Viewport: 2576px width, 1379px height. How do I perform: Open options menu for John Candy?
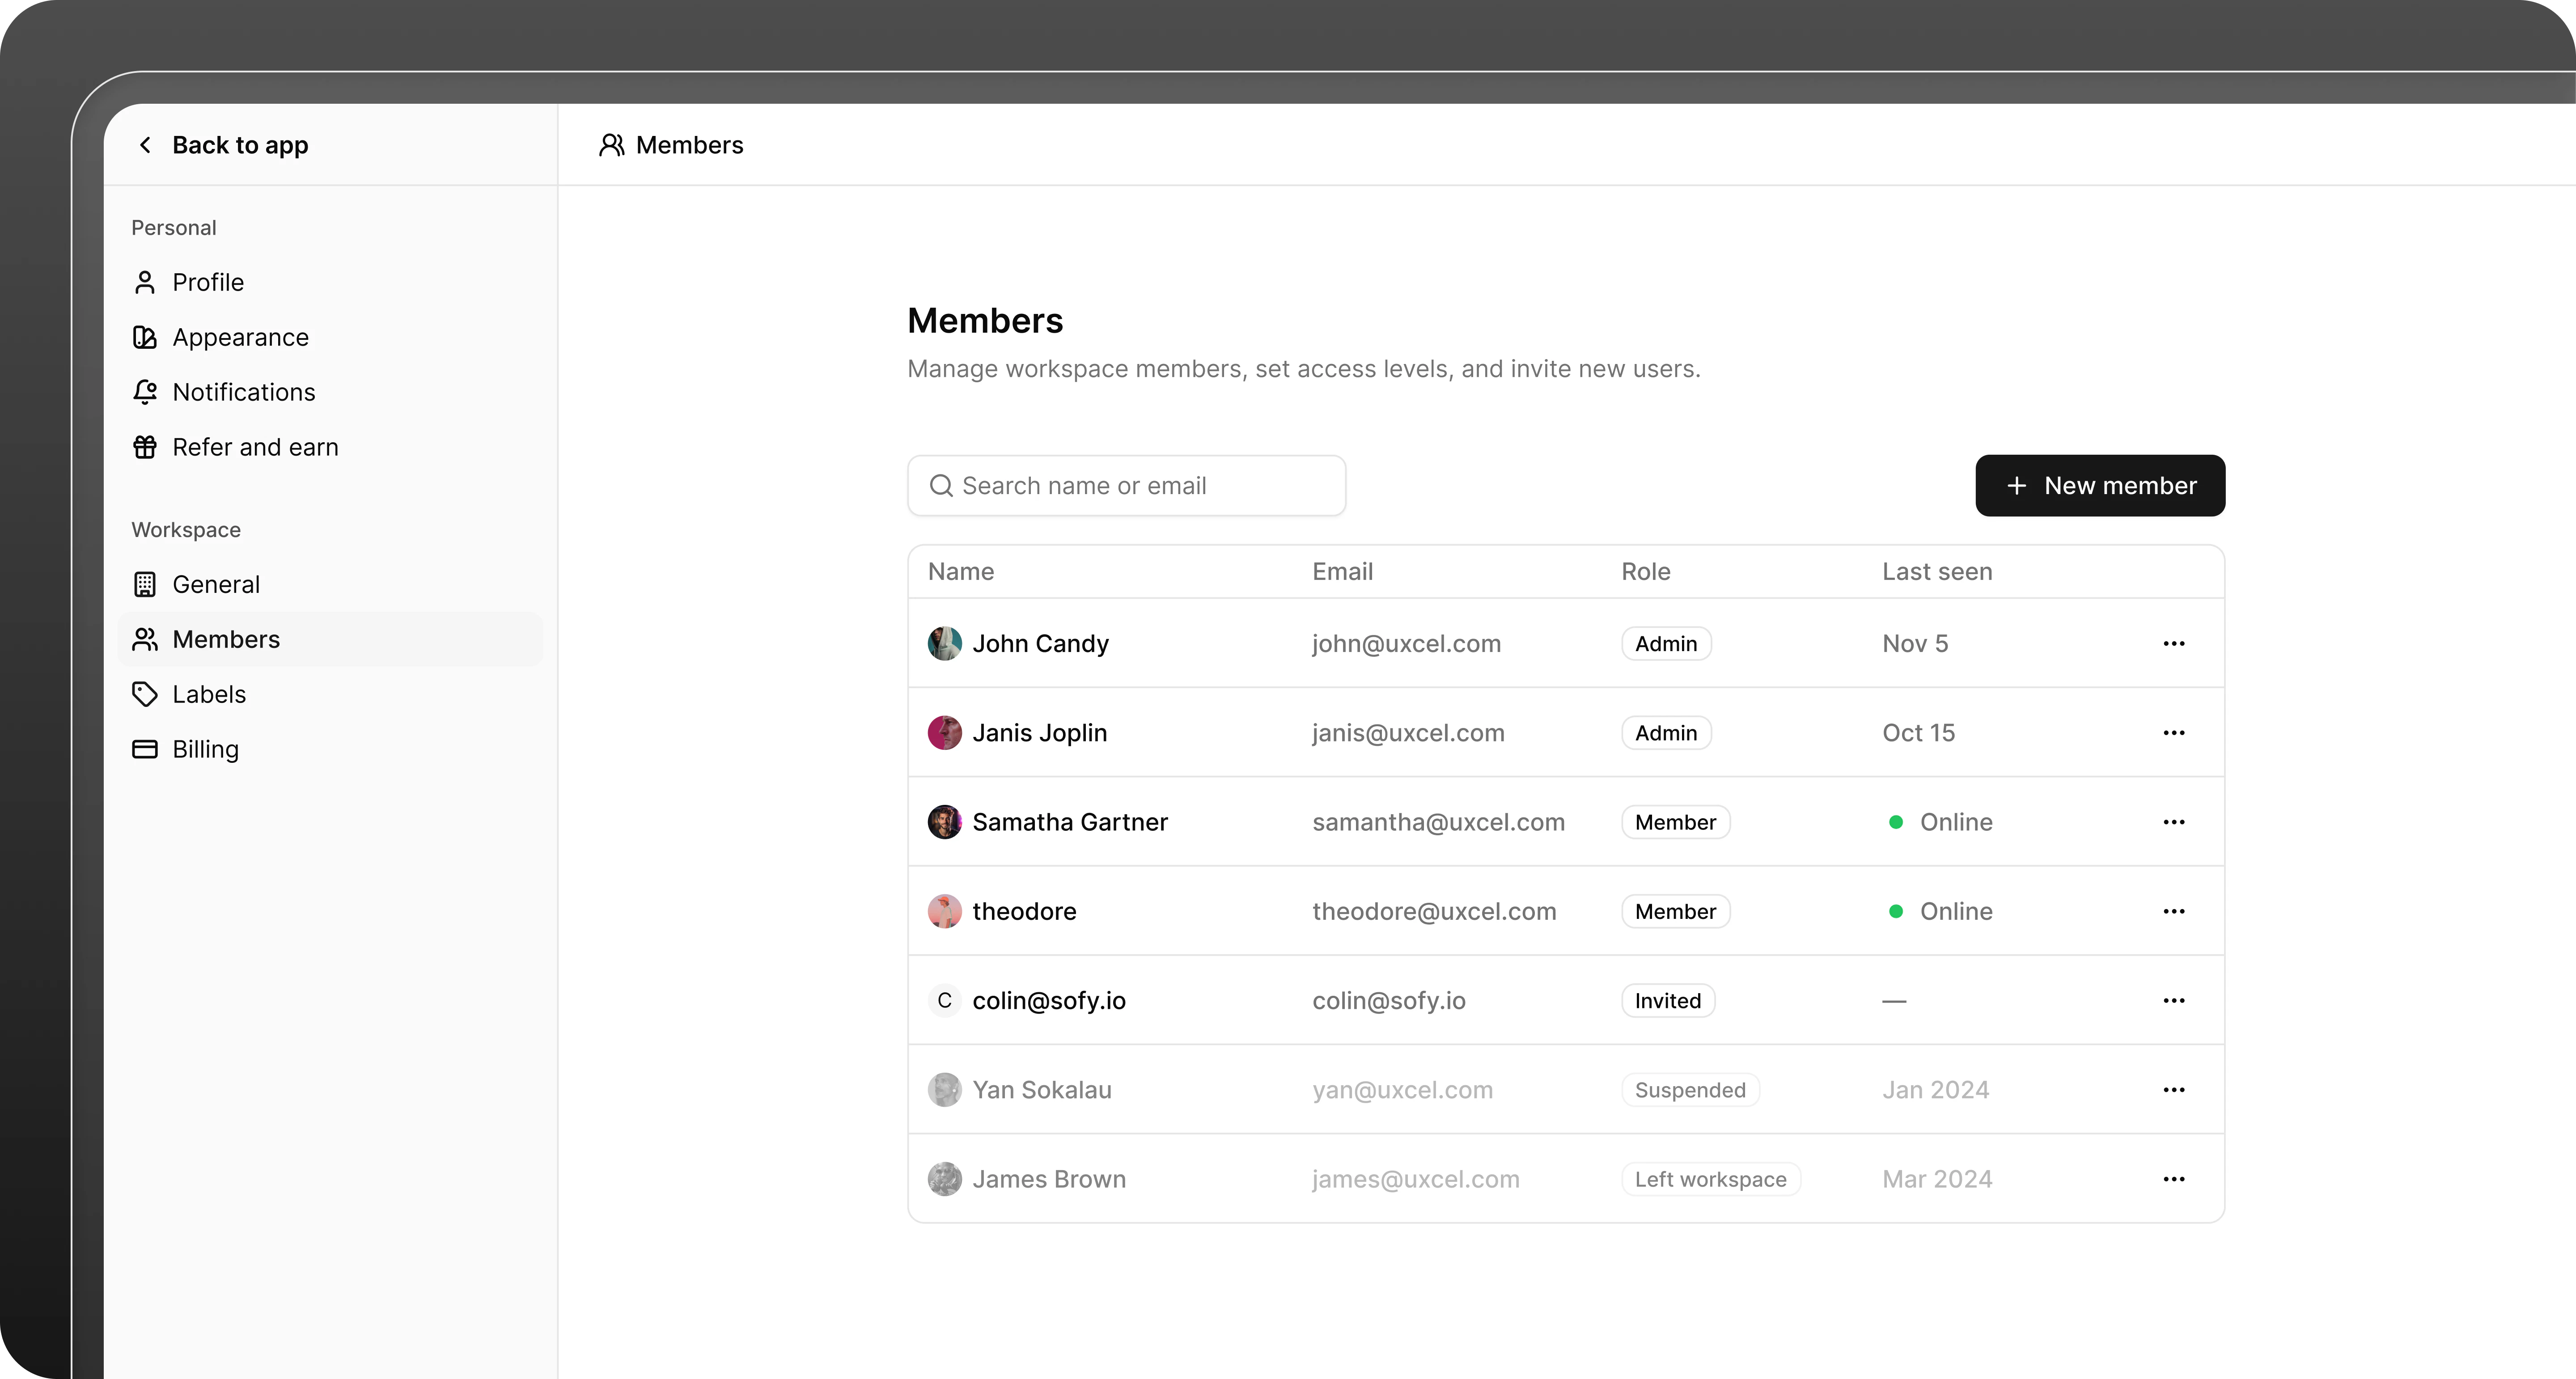click(x=2174, y=643)
